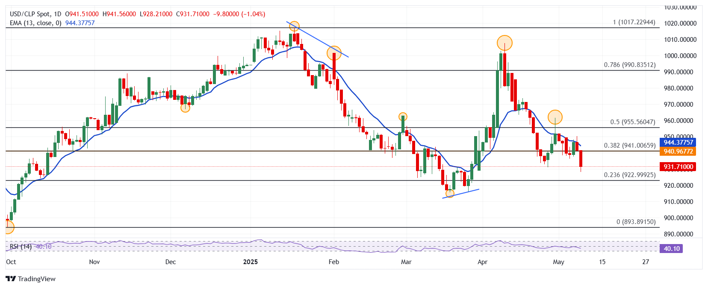This screenshot has width=708, height=288.
Task: Click the red 931.71000 last price tag
Action: [x=678, y=167]
